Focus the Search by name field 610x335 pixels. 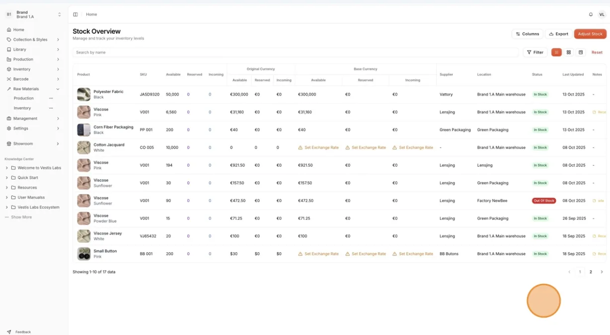[x=296, y=52]
